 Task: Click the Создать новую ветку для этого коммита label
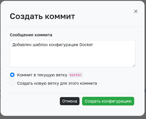coord(57,83)
